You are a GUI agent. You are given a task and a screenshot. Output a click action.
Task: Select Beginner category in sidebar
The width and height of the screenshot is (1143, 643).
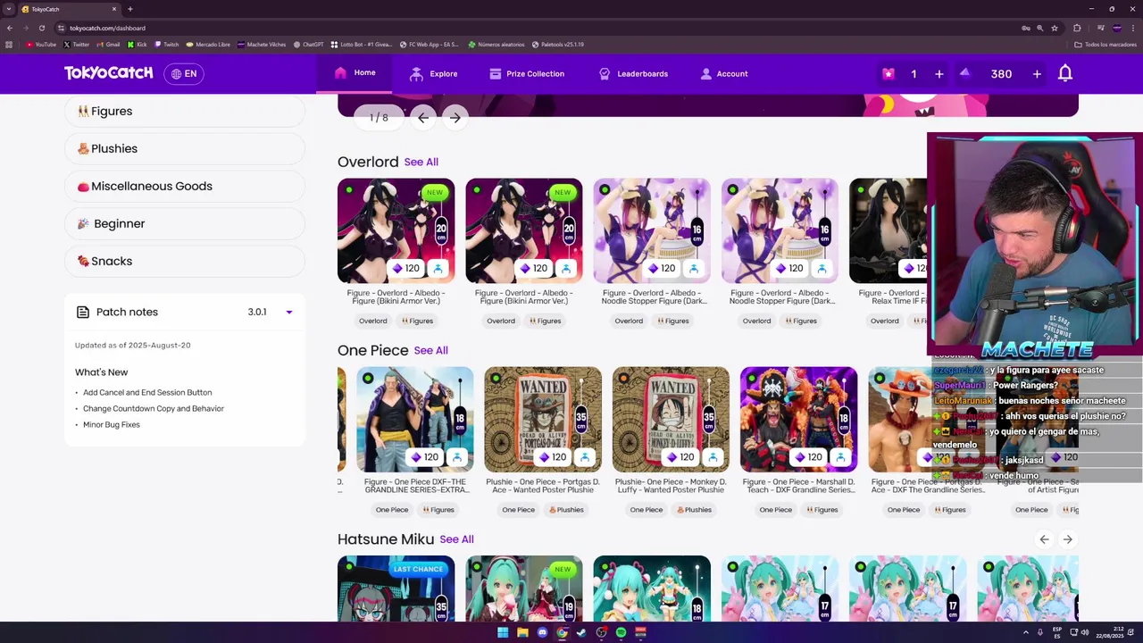tap(185, 223)
